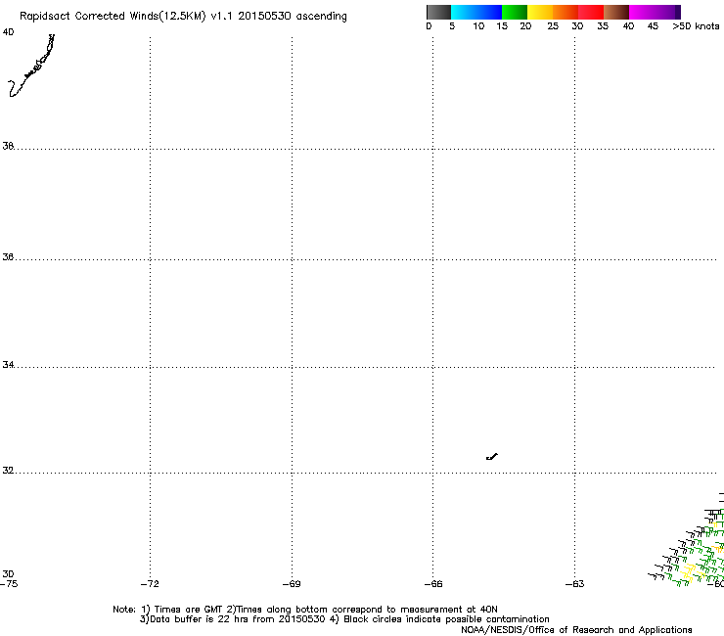
Task: Click the legend label '25'
Action: 553,26
